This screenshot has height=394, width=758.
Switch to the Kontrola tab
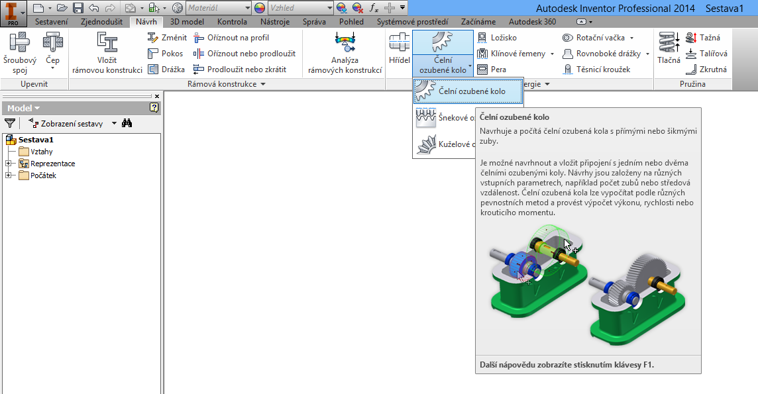(x=232, y=22)
